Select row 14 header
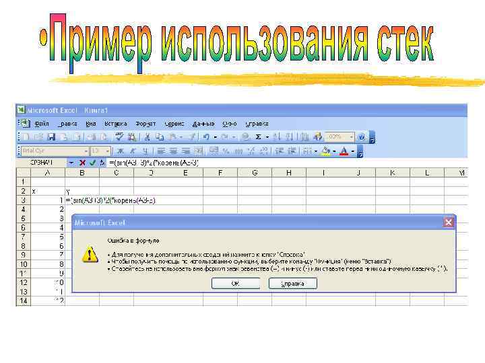The height and width of the screenshot is (363, 485). point(24,300)
